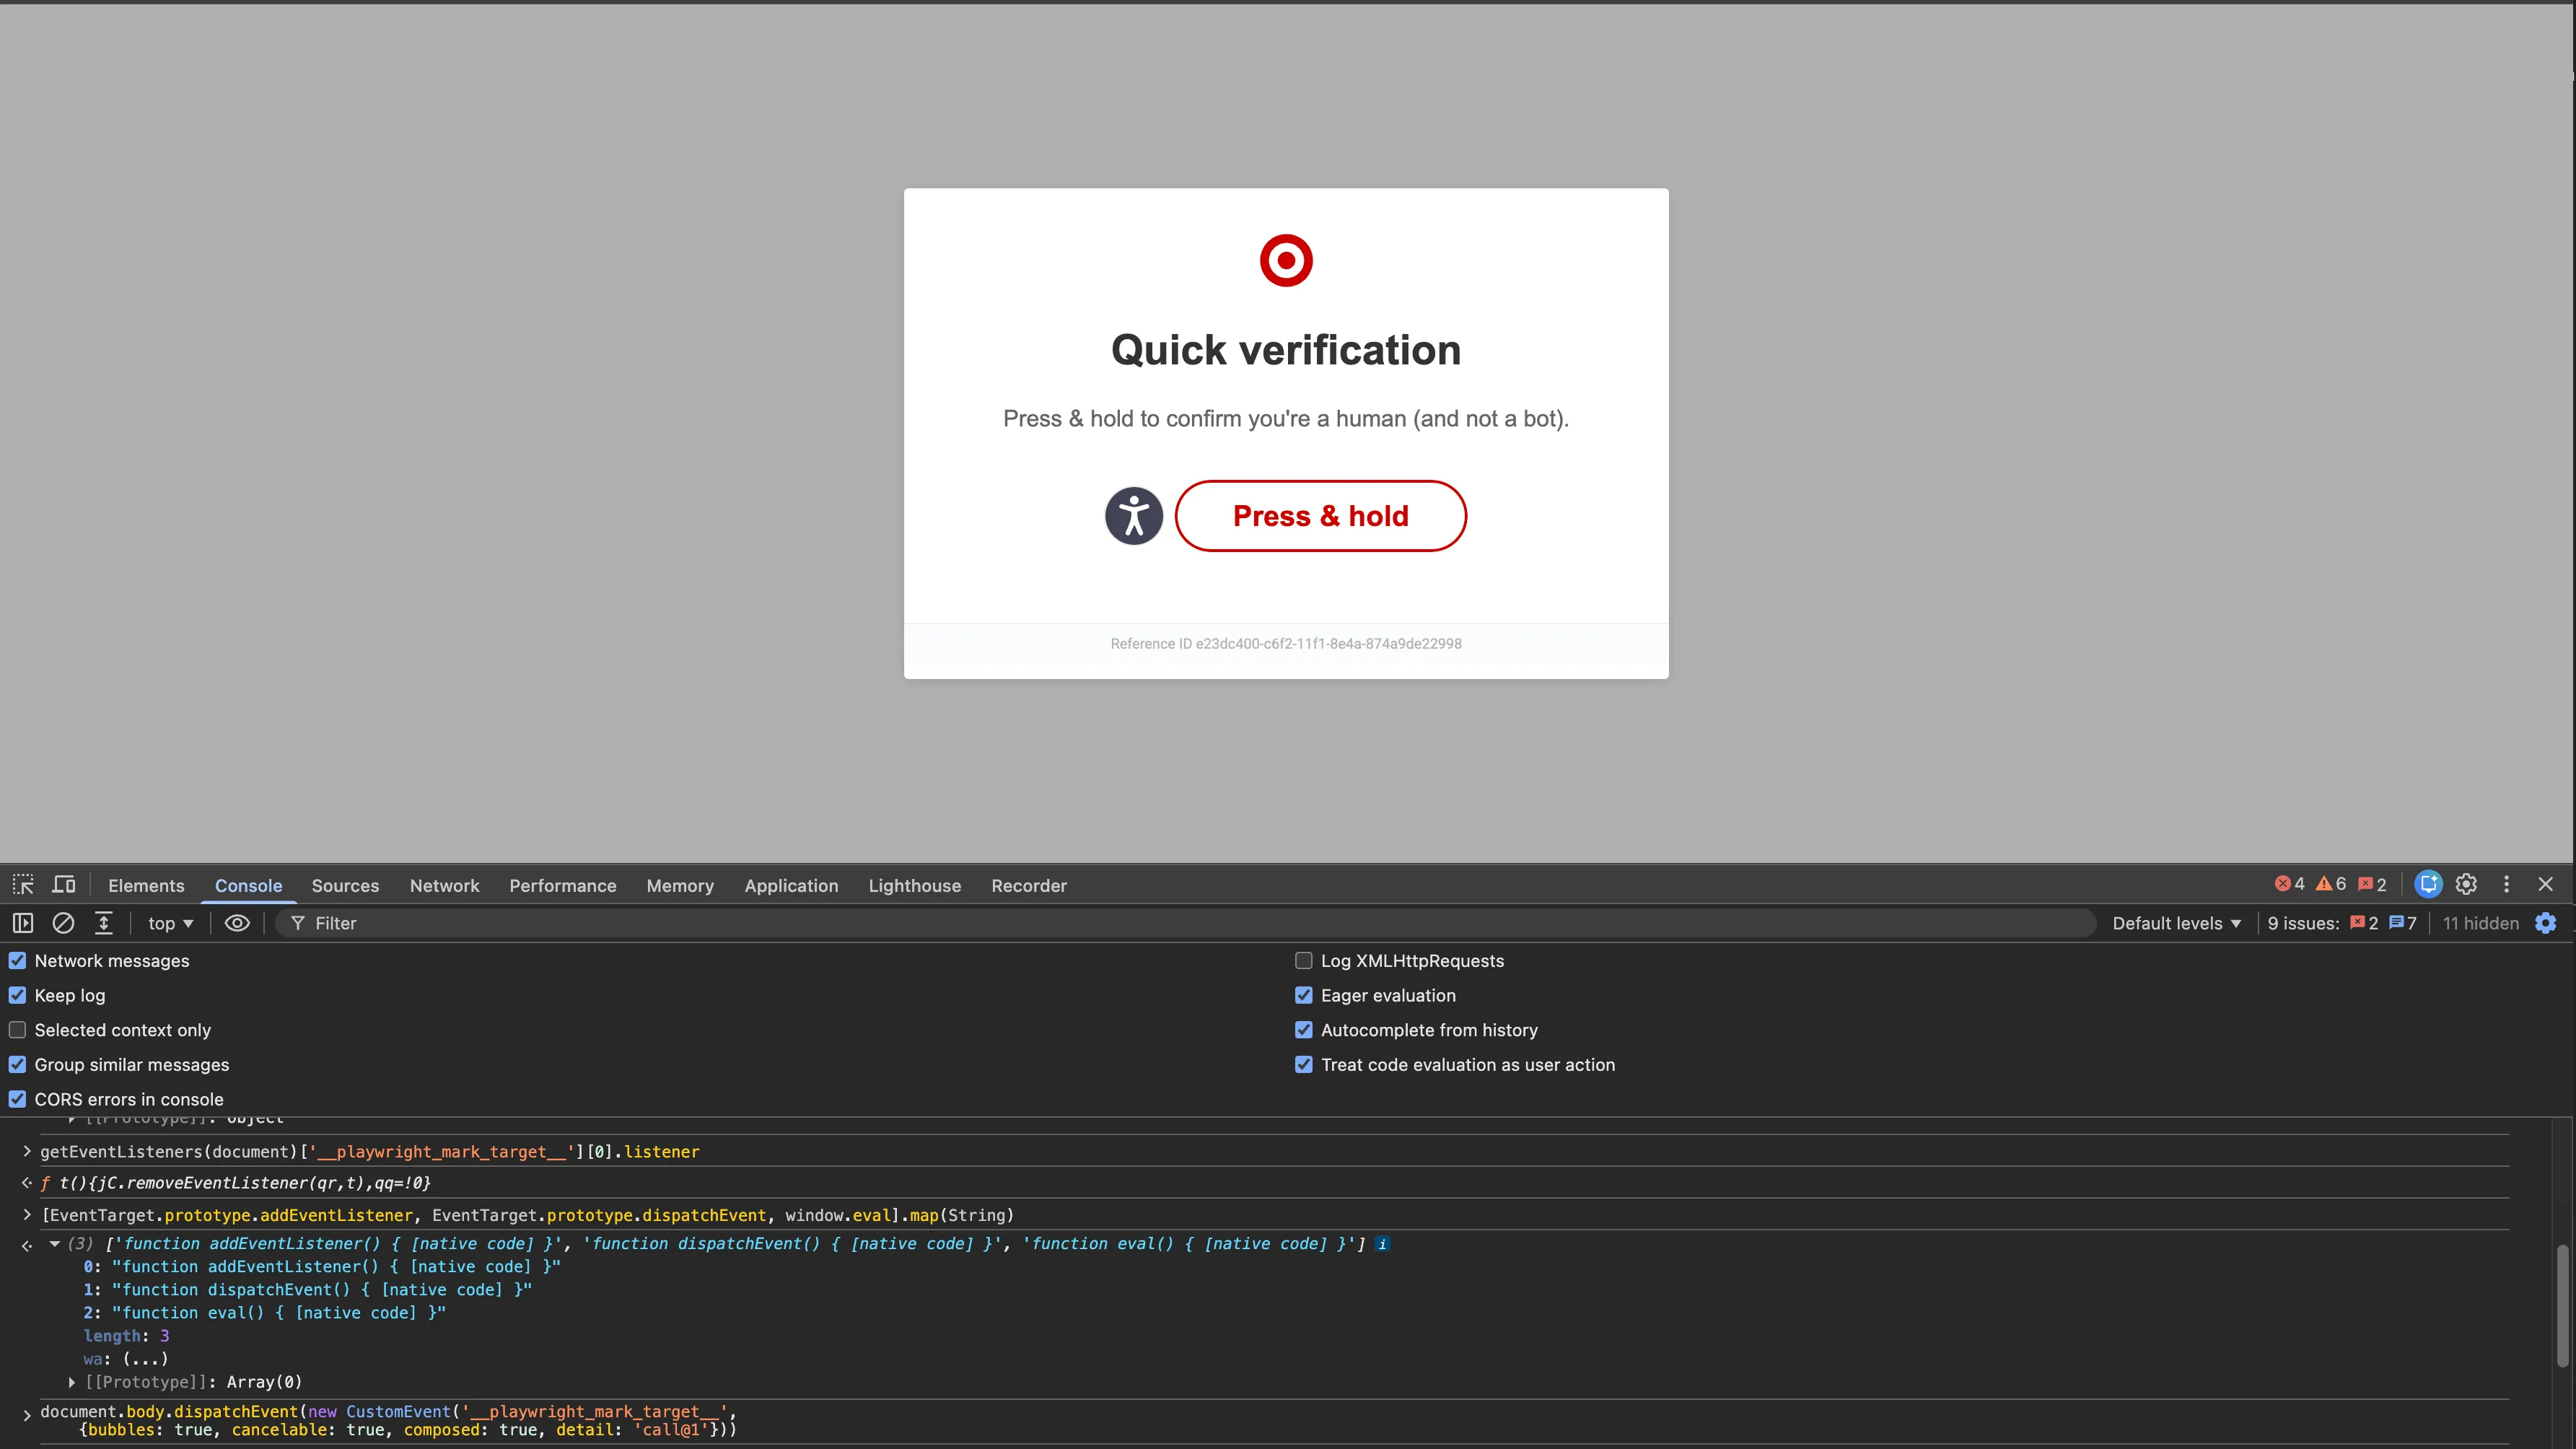Viewport: 2576px width, 1449px height.
Task: Switch to the Sources tab
Action: point(345,886)
